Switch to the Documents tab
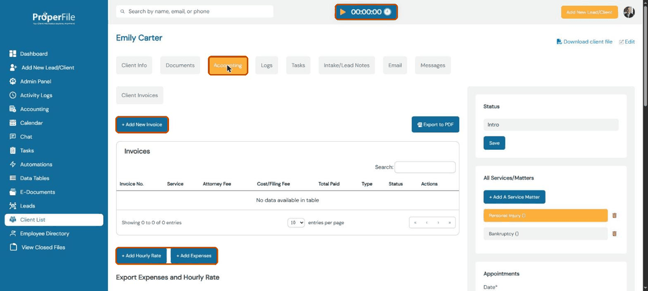Viewport: 648px width, 291px height. [x=180, y=65]
